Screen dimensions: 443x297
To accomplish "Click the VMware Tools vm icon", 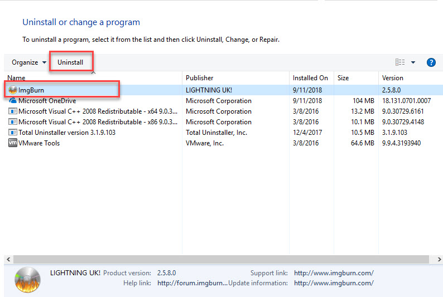I will click(x=13, y=143).
